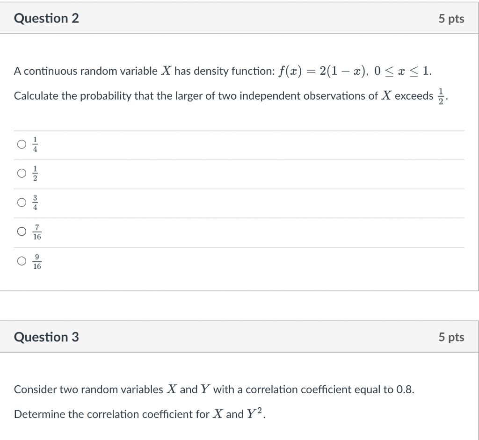Click the 'Consider two random variables' sentence
Viewport: 479px width, 440px height.
pos(214,390)
